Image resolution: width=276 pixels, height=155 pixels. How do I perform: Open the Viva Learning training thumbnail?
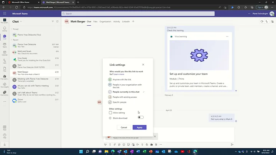point(199,55)
